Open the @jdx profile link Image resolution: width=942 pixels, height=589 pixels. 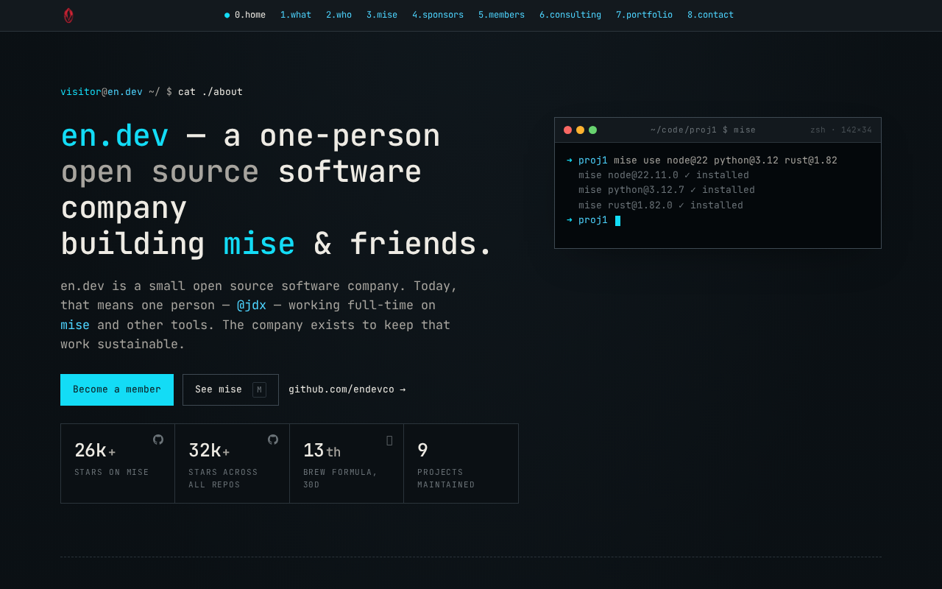[252, 306]
